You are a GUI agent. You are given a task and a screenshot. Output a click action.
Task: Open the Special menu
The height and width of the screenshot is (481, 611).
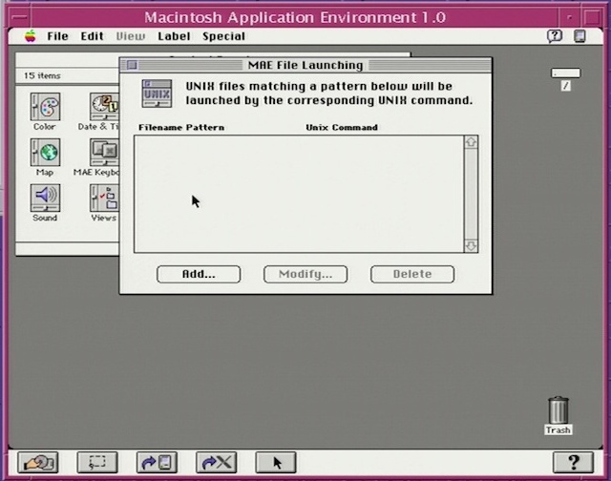click(x=223, y=36)
